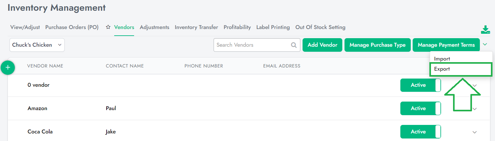The image size is (495, 141).
Task: Open the Chuck's Chicken location dropdown
Action: pos(37,45)
